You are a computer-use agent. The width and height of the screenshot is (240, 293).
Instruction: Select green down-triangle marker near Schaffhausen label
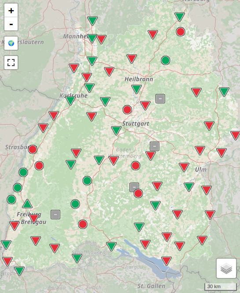[77, 258]
